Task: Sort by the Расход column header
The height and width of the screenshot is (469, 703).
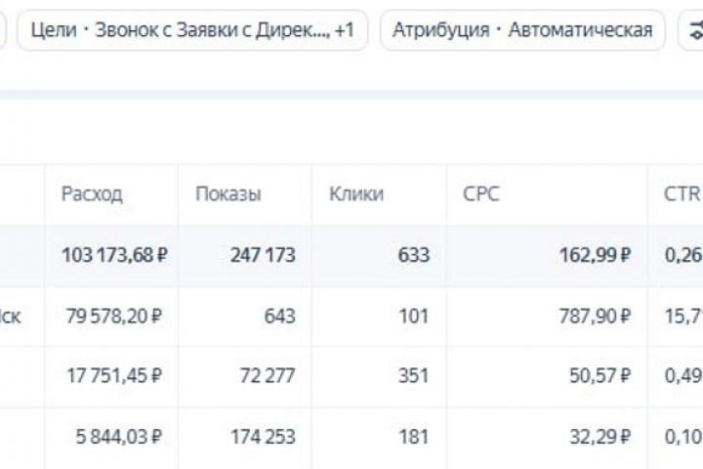Action: [92, 193]
